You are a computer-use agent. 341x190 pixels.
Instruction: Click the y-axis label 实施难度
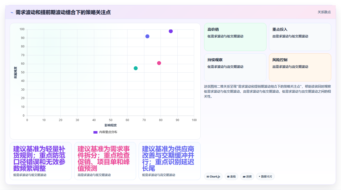coord(16,73)
